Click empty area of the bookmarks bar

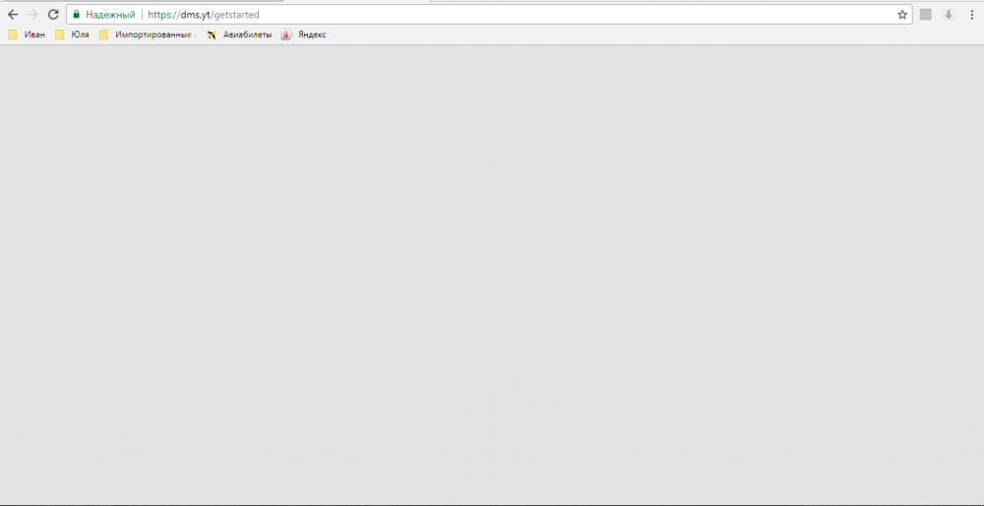(x=640, y=34)
